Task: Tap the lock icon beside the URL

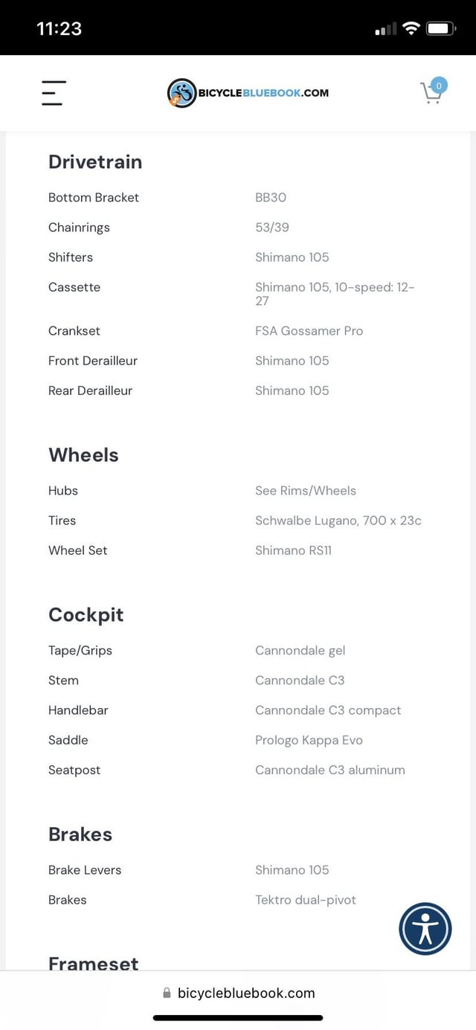Action: pyautogui.click(x=167, y=993)
